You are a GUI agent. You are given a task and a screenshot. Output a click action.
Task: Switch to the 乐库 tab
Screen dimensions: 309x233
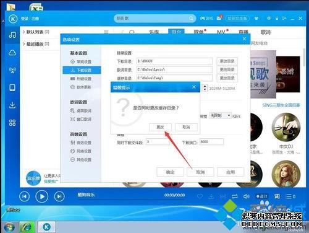[154, 32]
